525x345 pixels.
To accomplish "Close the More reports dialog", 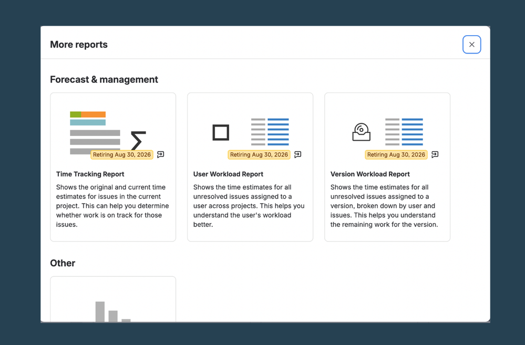I will [471, 45].
